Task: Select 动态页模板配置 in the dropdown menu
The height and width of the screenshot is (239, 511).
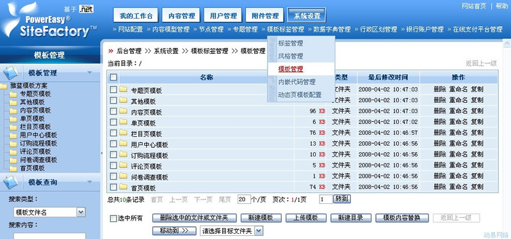Action: [x=300, y=95]
